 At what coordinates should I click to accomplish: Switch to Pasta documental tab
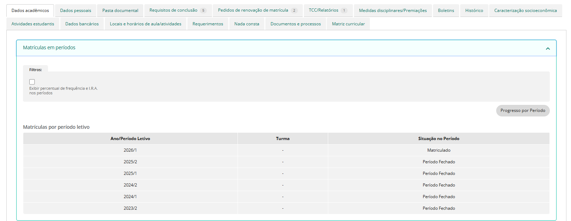tap(120, 11)
